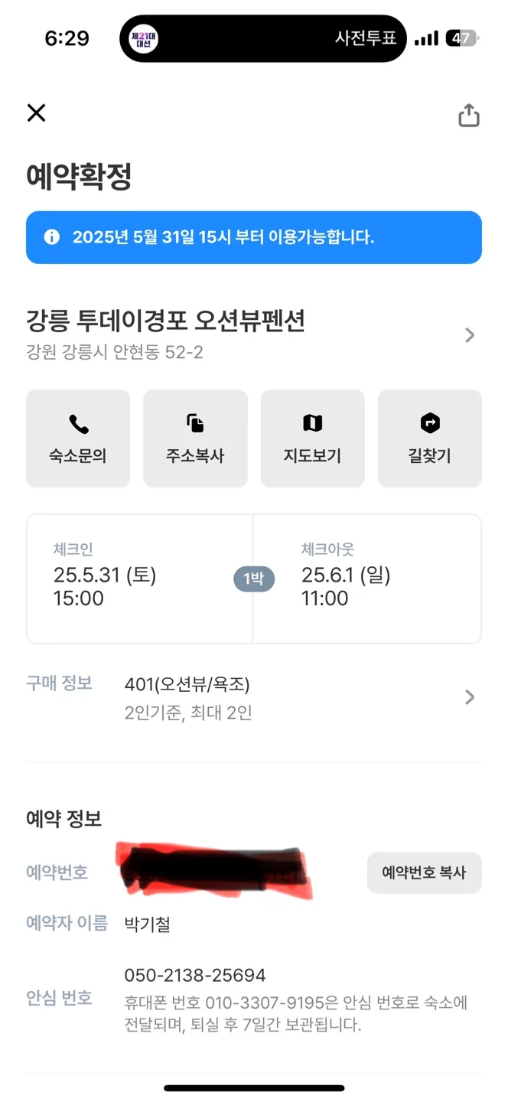Tap the battery indicator in the status bar
The image size is (508, 1102).
462,38
